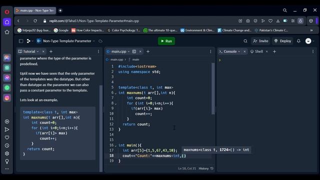Click the cloud sync status icon
Screen dimensions: 320x180
(x=100, y=41)
